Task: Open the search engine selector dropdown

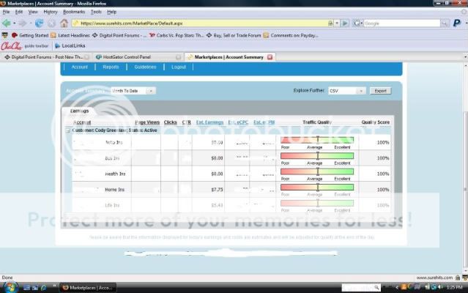Action: coord(357,23)
